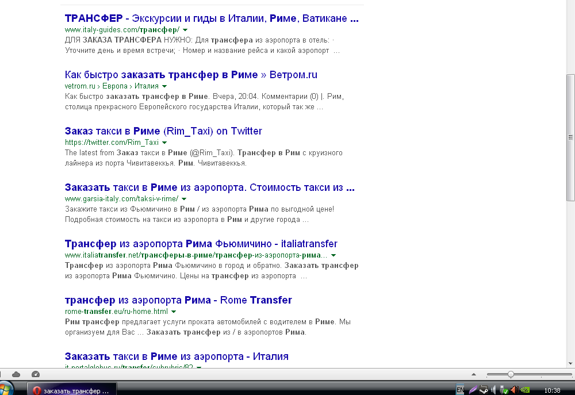Expand arrow beside rome-transfer.eu URL

174,312
